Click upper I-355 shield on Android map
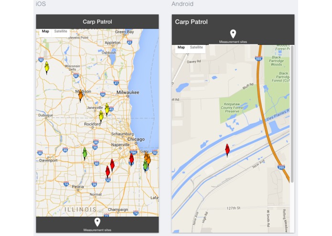Screen dimensions: 332x236 [258, 58]
